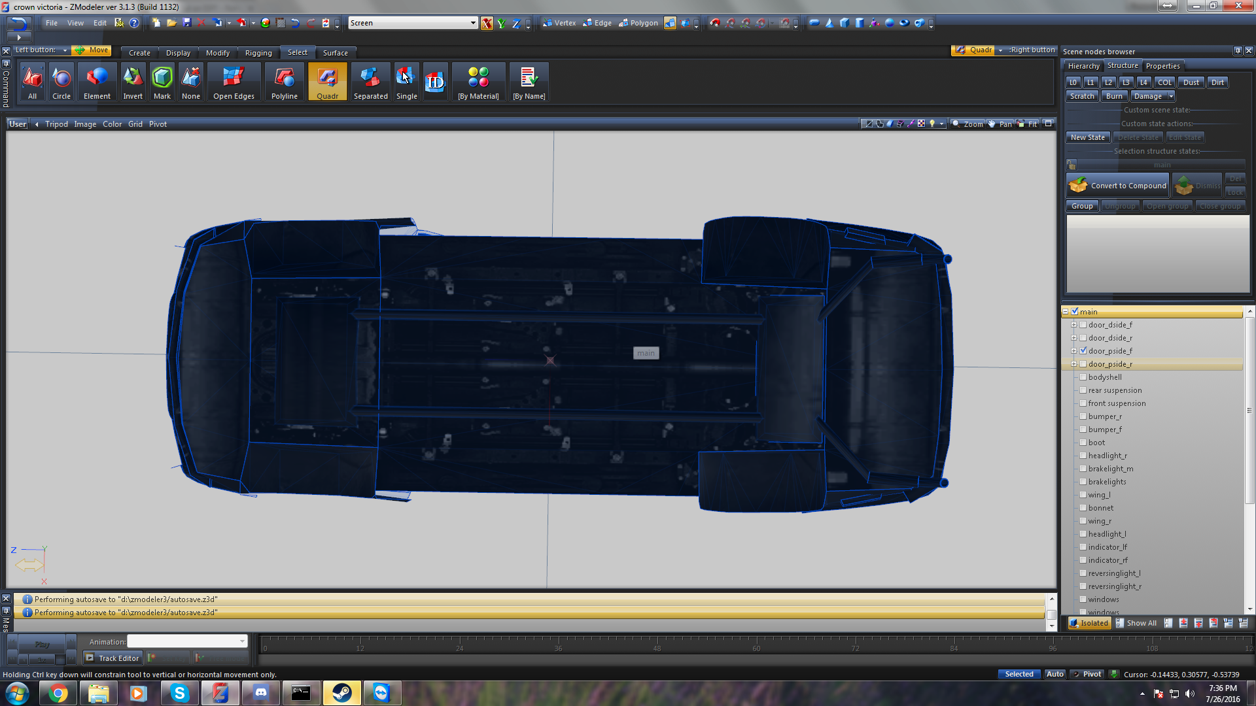Open Steam from the taskbar
This screenshot has height=706, width=1256.
[341, 693]
